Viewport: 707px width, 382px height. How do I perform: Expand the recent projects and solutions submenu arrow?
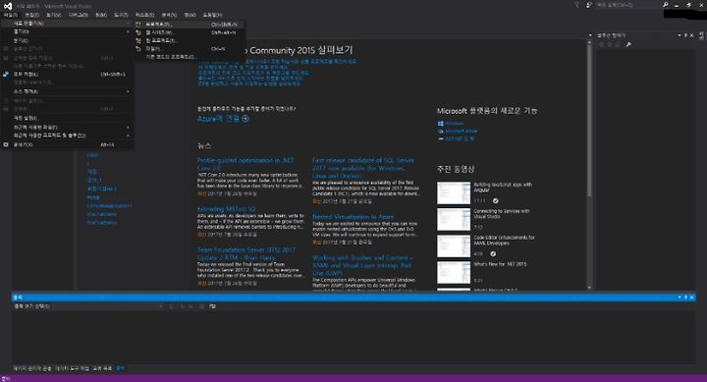pos(128,136)
